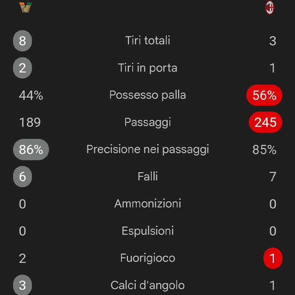Click the AC Milan team crest icon
The image size is (295, 295).
pos(270,8)
